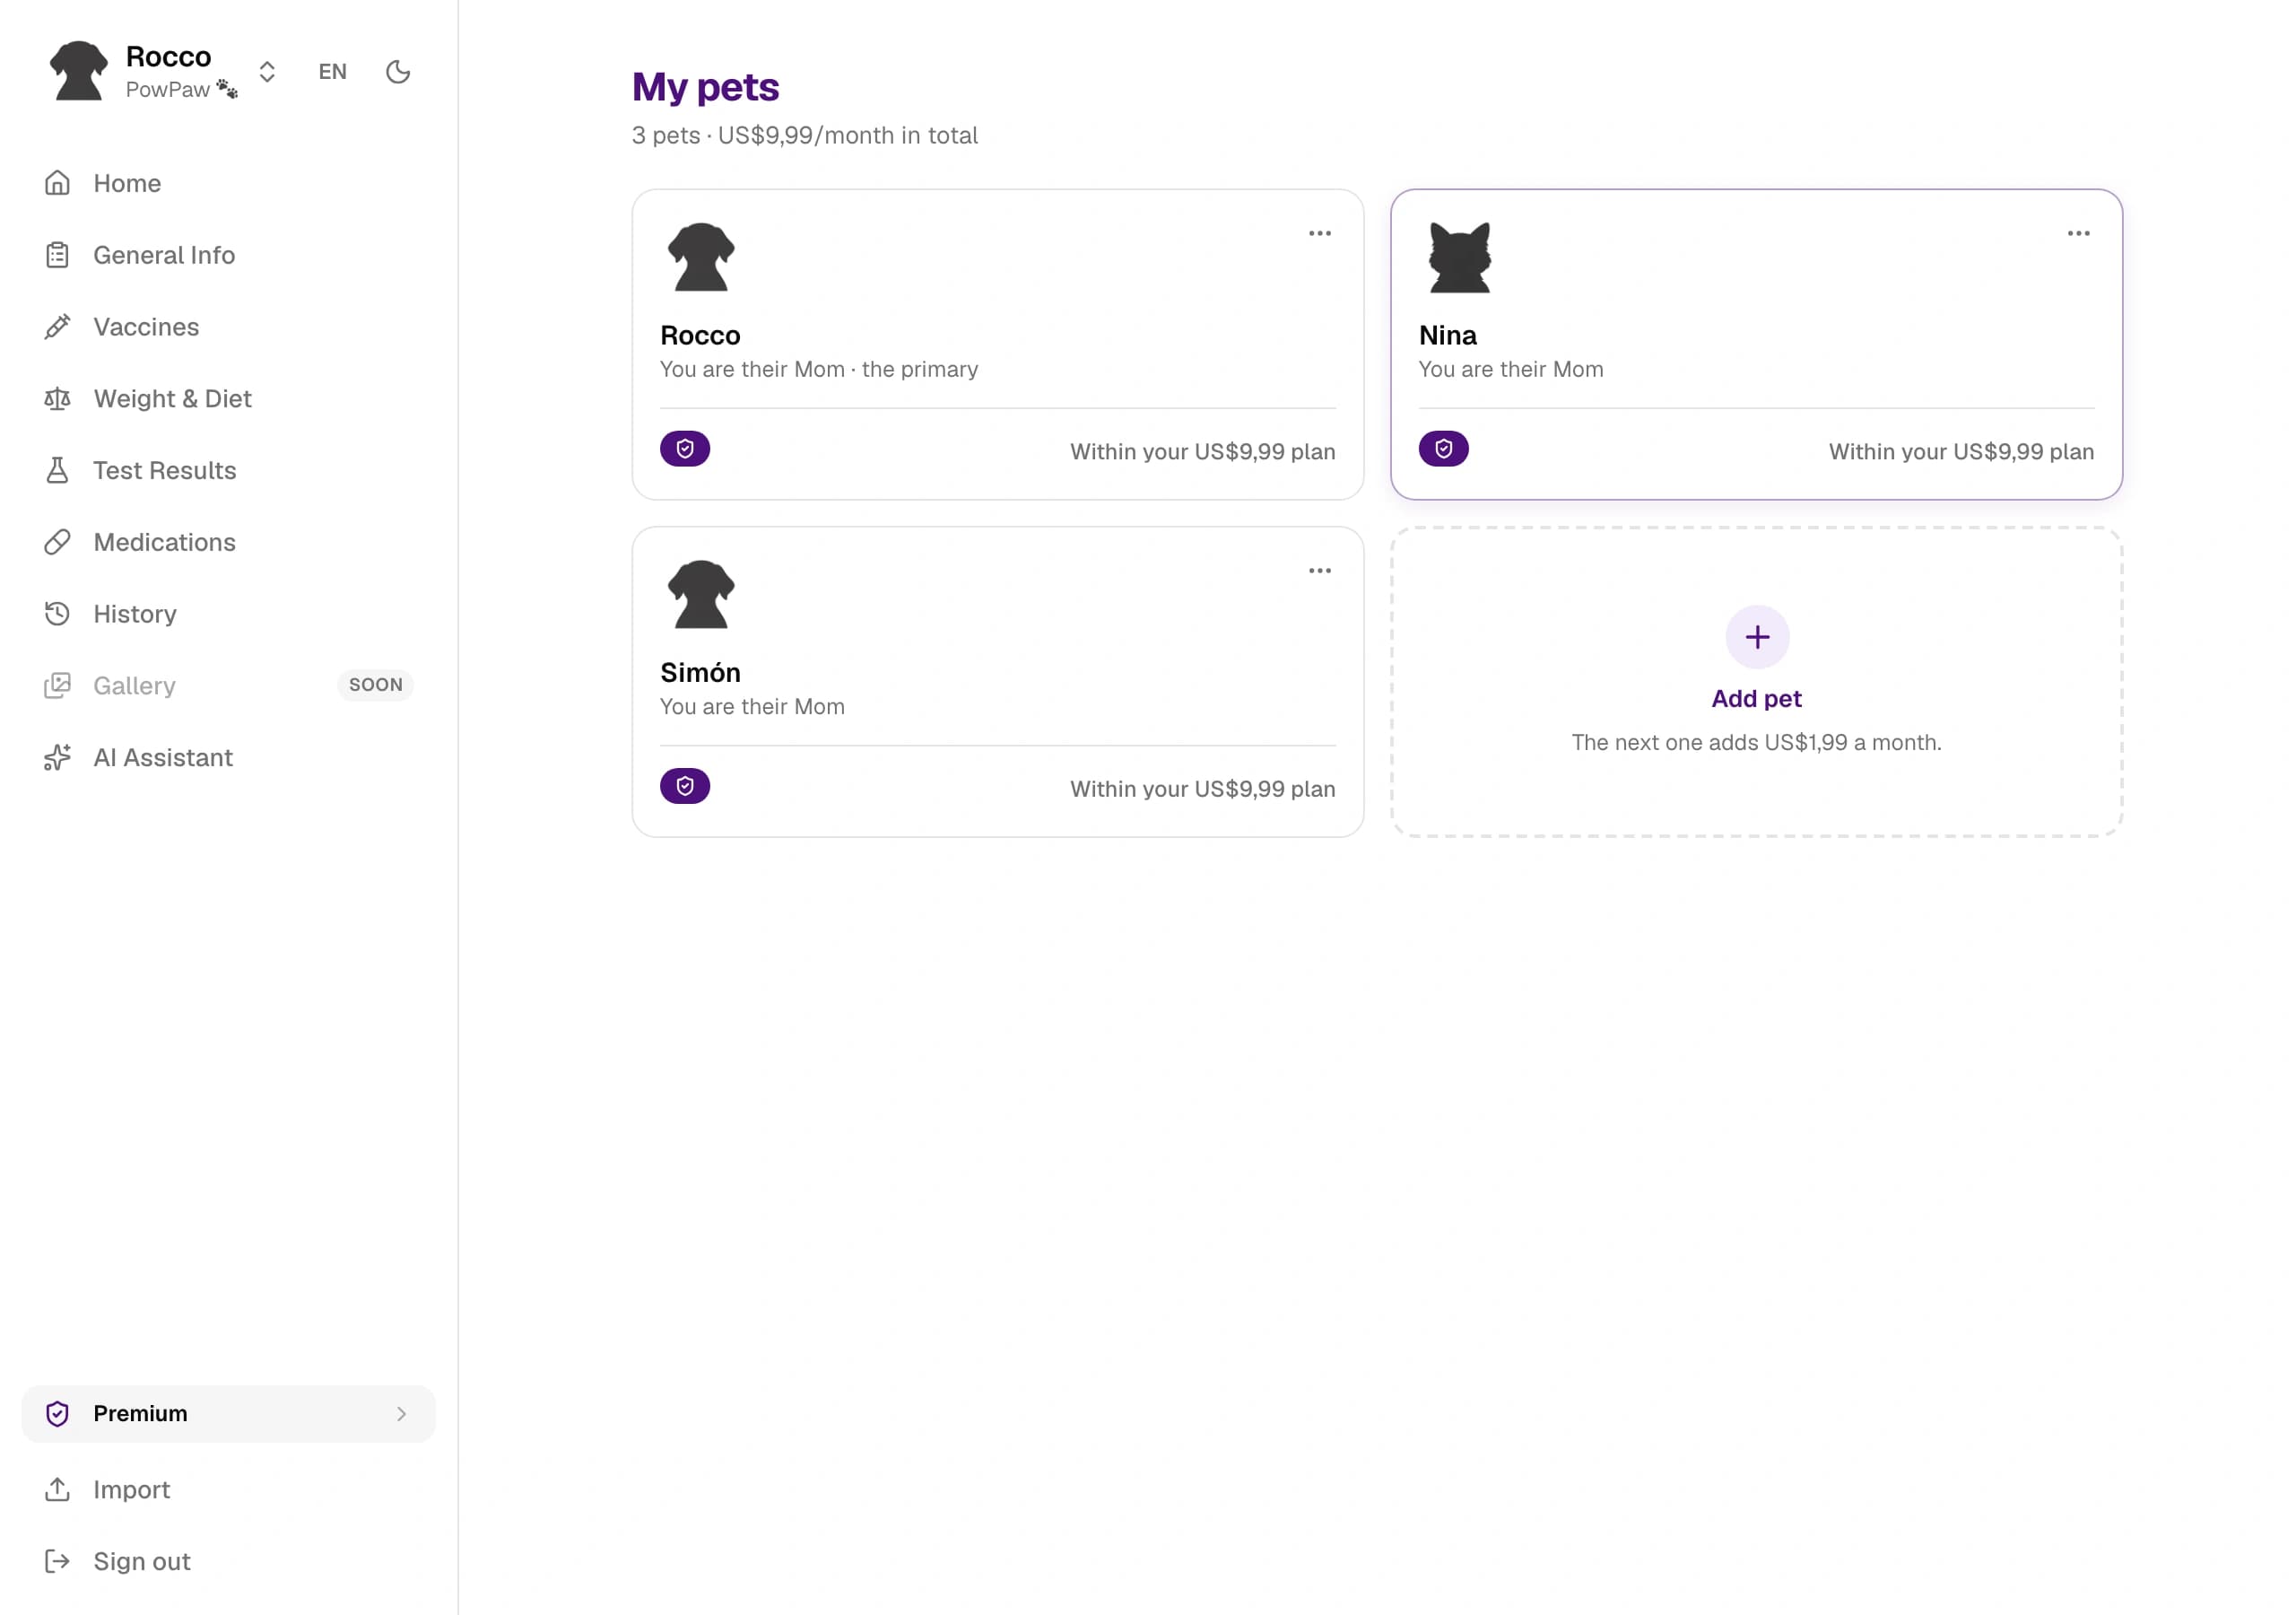Click the premium shield badge on Simón's card

click(x=685, y=787)
